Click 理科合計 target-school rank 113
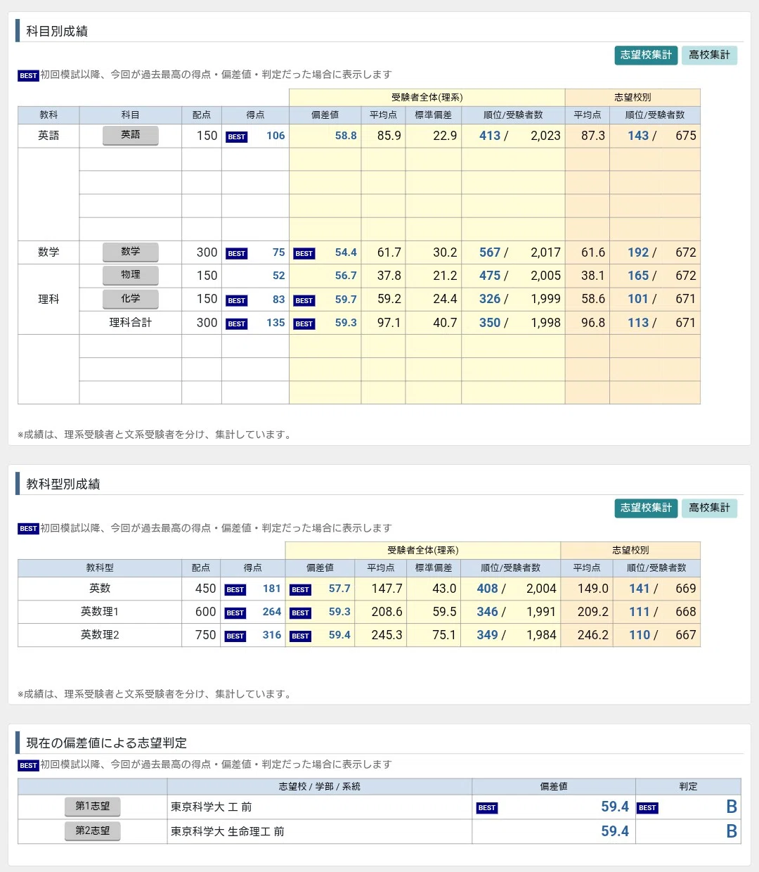This screenshot has height=872, width=759. pyautogui.click(x=638, y=323)
